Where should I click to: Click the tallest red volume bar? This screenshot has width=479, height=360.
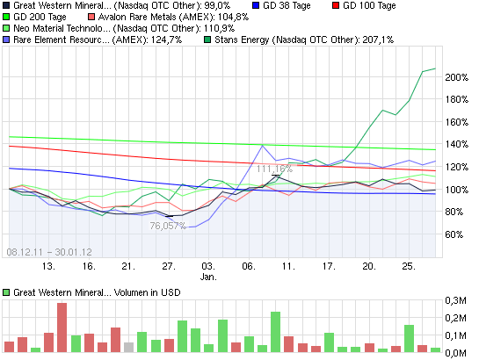tap(62, 328)
